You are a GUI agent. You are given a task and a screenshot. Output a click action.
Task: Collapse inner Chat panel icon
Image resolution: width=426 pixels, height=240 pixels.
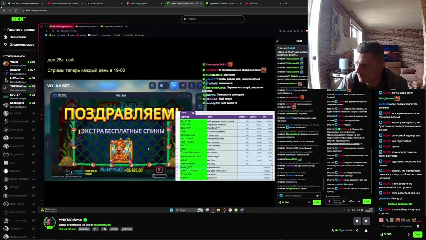click(277, 41)
